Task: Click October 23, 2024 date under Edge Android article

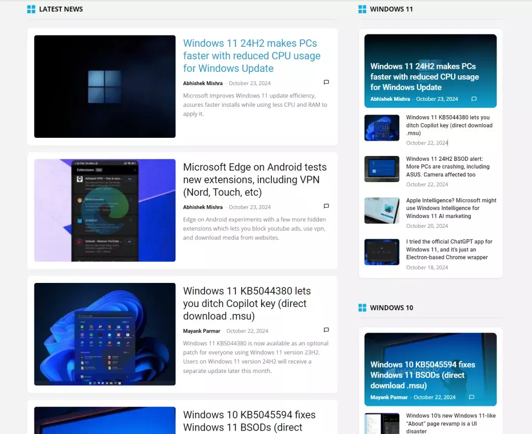Action: [x=250, y=207]
